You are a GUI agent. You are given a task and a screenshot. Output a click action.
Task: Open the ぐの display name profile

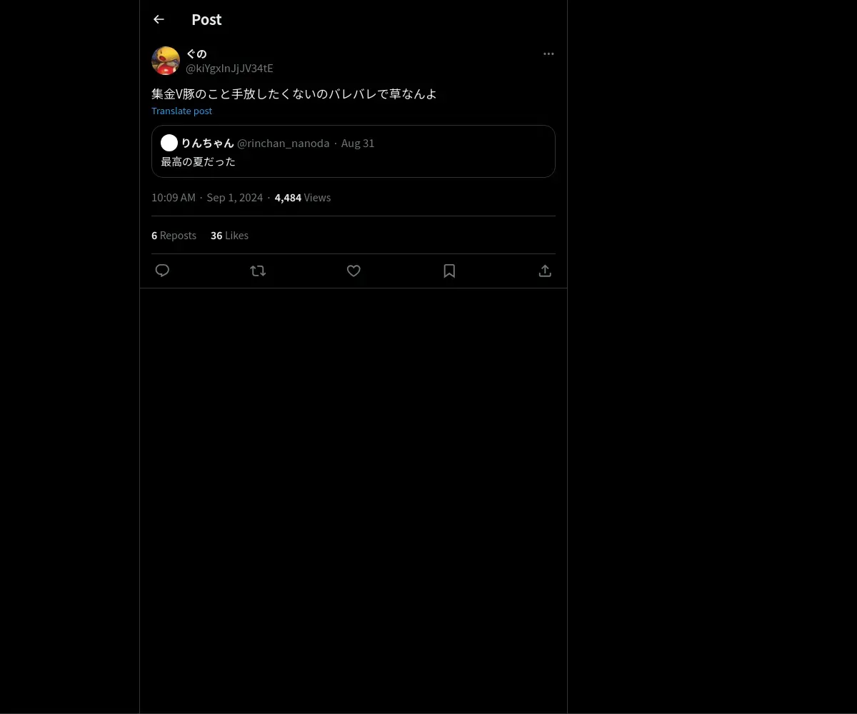(x=196, y=54)
